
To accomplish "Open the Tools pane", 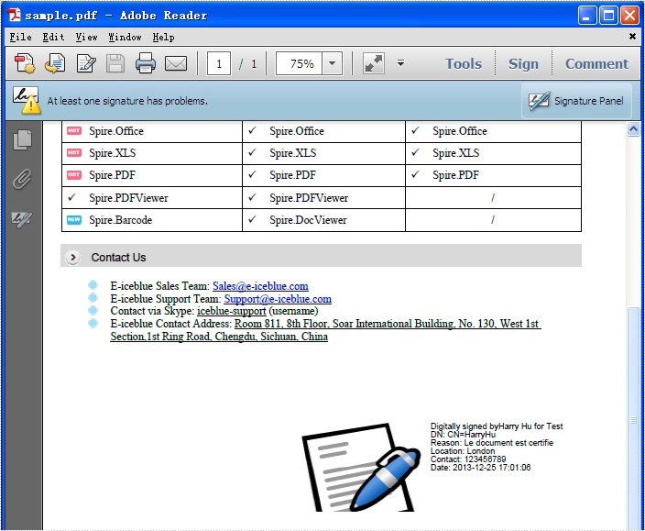I will pyautogui.click(x=464, y=64).
